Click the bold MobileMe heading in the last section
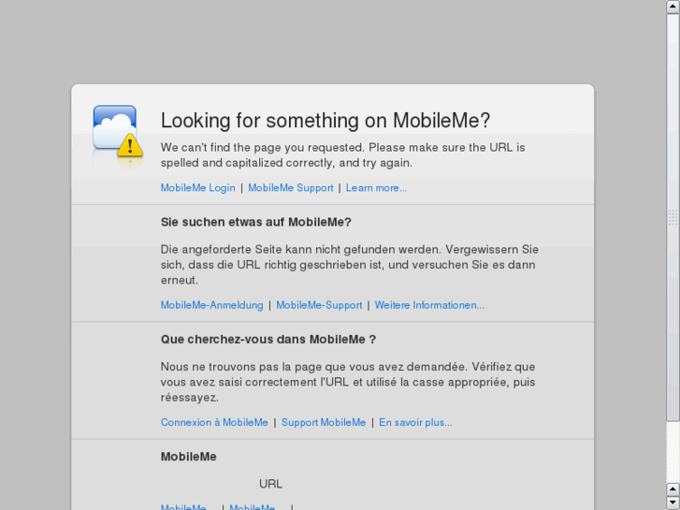 pyautogui.click(x=188, y=457)
